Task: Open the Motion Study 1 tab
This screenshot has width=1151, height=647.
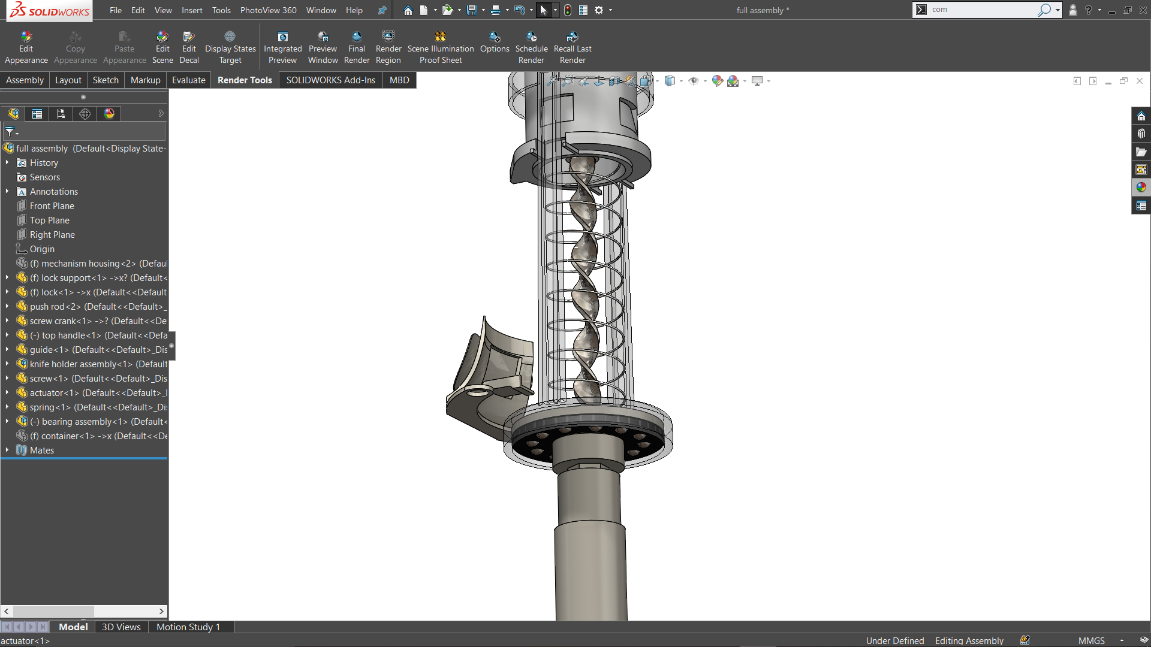Action: pos(188,627)
